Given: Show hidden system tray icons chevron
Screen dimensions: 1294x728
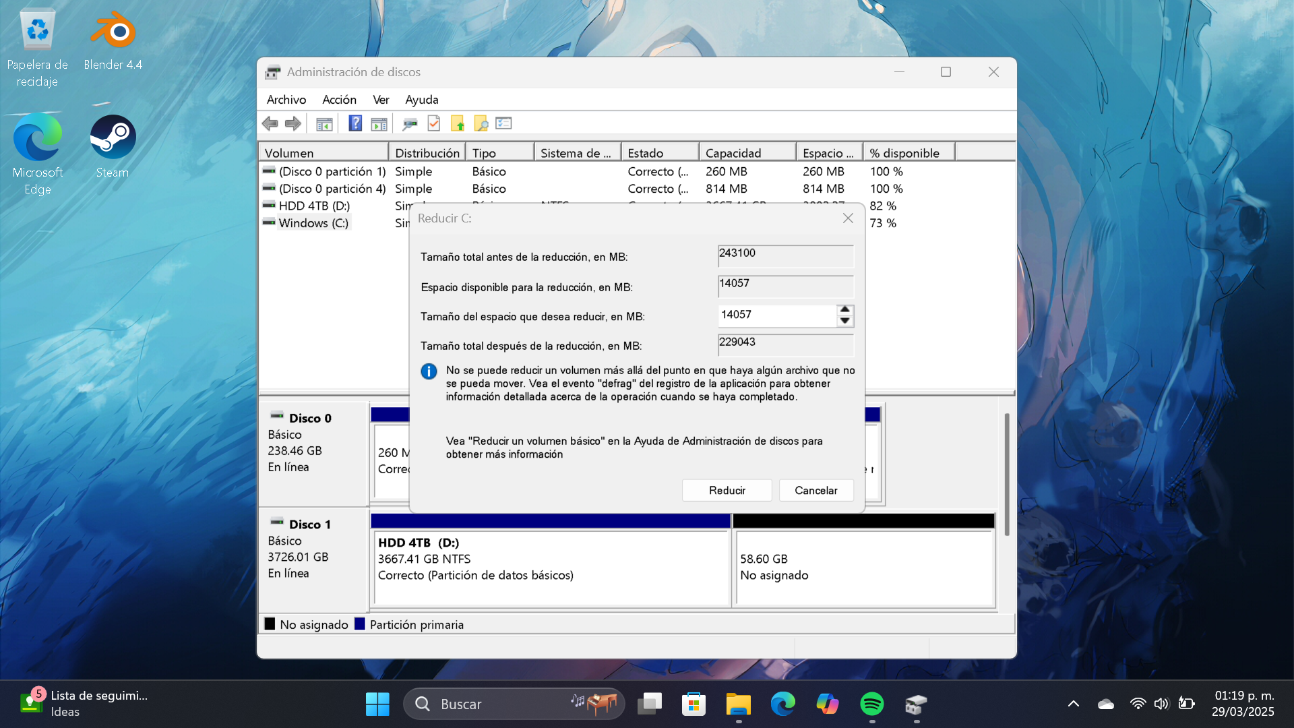Looking at the screenshot, I should [1074, 704].
